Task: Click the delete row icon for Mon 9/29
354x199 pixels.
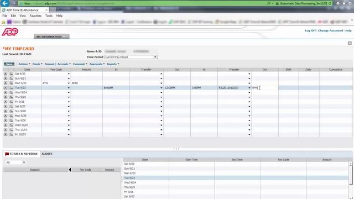Action: coord(6,116)
